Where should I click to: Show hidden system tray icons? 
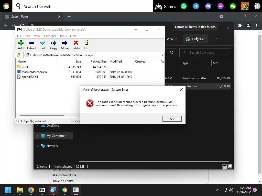pyautogui.click(x=218, y=190)
